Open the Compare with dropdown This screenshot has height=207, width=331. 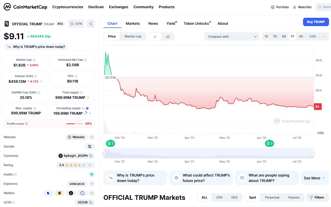pyautogui.click(x=232, y=36)
